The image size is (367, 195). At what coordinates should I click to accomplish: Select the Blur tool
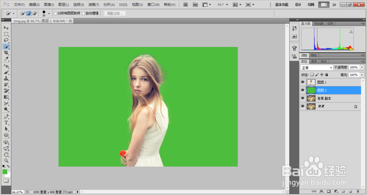[x=6, y=103]
